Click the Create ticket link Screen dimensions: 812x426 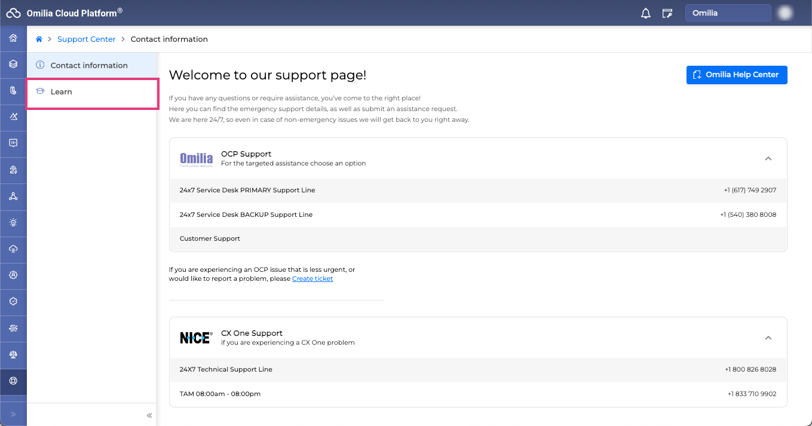pos(312,279)
